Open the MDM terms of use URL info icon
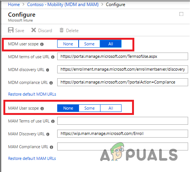Screen dimensions: 190x172 pyautogui.click(x=53, y=57)
